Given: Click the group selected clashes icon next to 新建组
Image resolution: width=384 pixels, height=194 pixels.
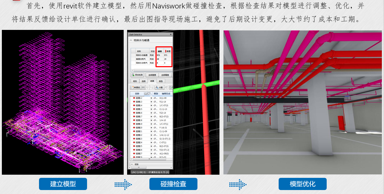Looking at the screenshot, I should coord(143,87).
